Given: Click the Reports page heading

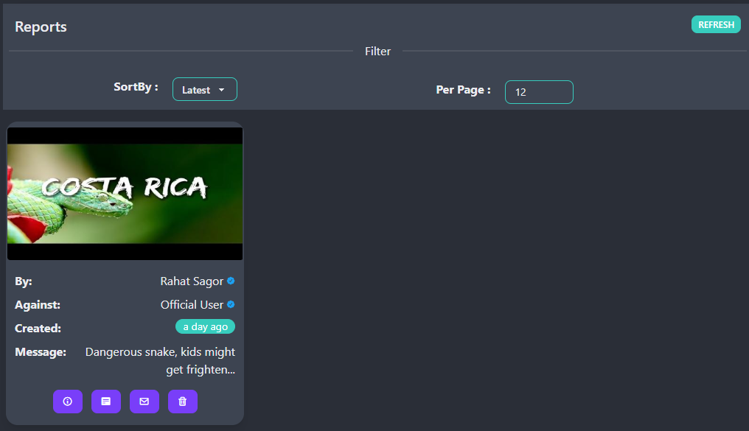Looking at the screenshot, I should point(41,27).
